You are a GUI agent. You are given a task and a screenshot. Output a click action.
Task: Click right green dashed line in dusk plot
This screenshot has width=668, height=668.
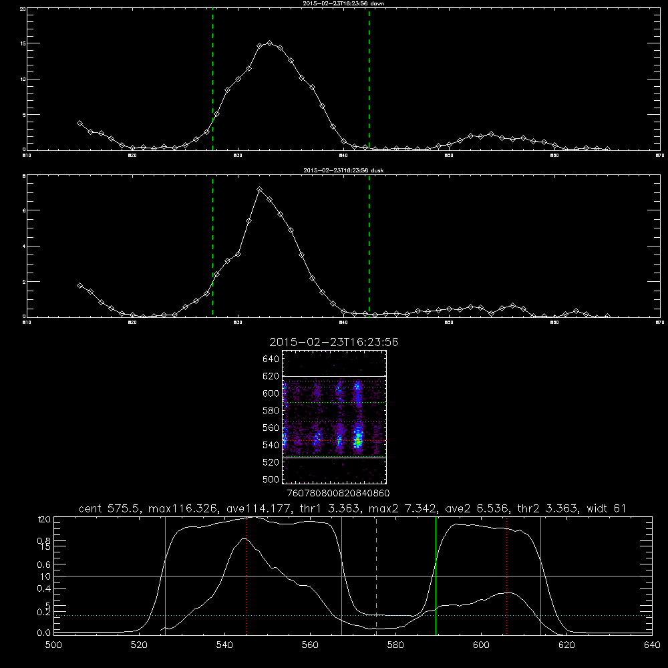(x=369, y=246)
